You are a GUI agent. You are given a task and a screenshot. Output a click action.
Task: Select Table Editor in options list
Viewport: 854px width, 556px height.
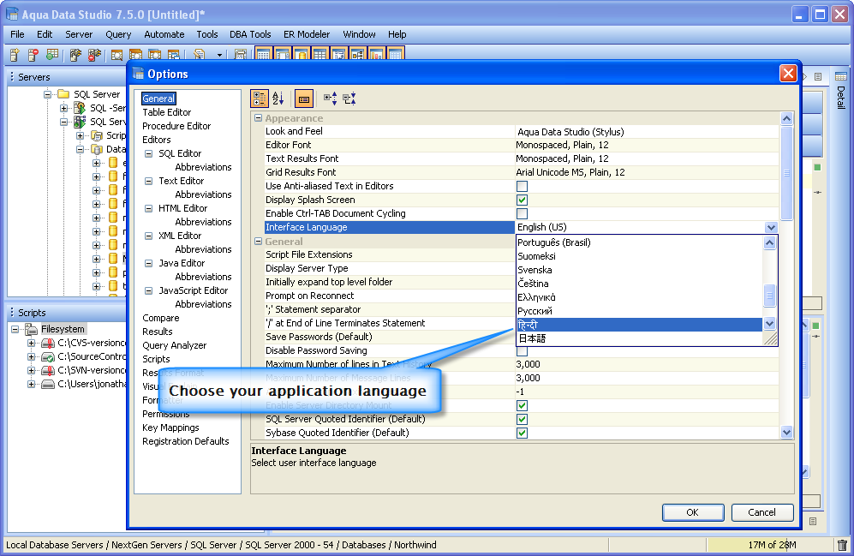167,112
